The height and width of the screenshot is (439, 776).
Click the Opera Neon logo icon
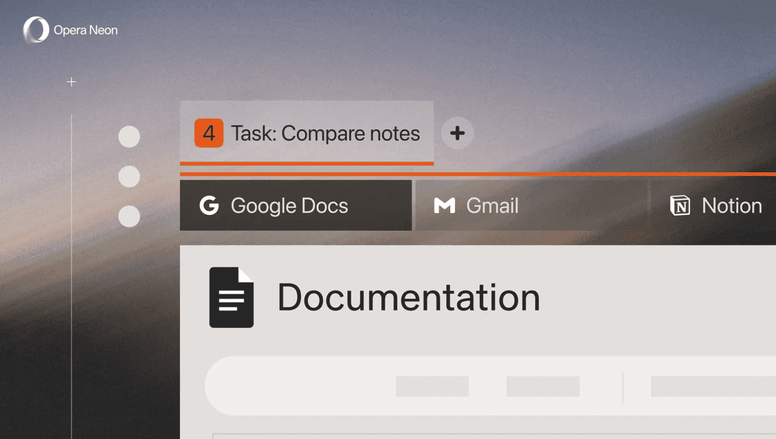(x=36, y=30)
